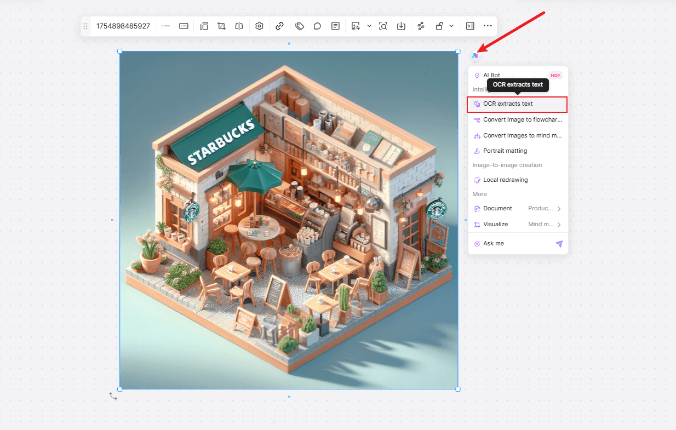The image size is (676, 430).
Task: Open the layer alignment icon in toolbar
Action: tap(204, 26)
